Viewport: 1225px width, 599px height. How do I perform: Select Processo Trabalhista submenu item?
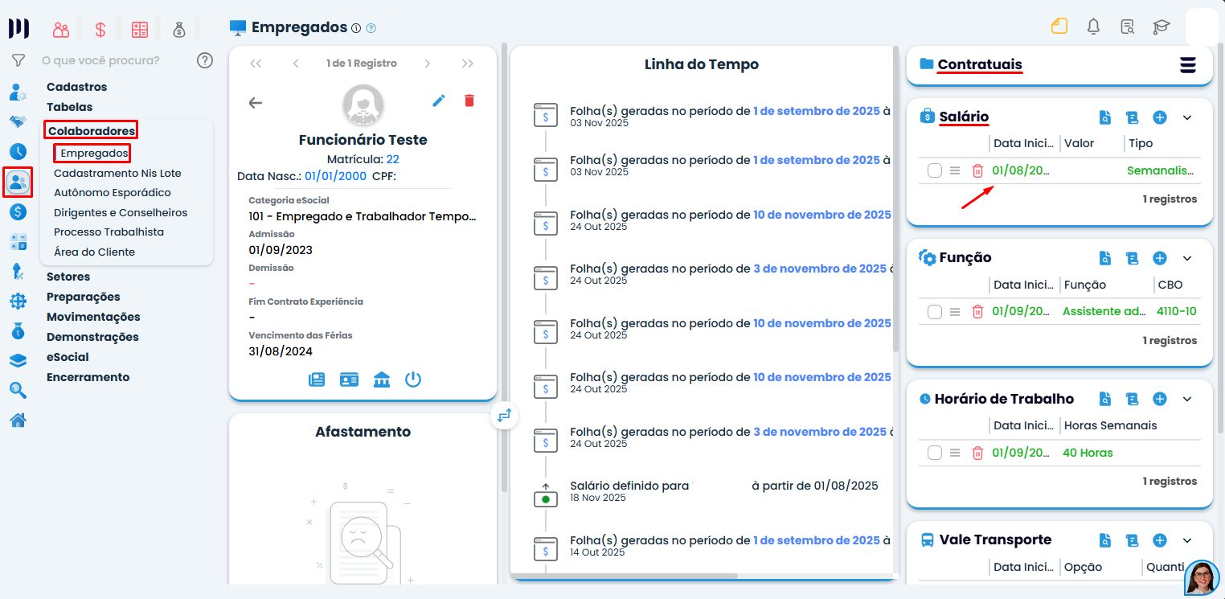pos(109,232)
